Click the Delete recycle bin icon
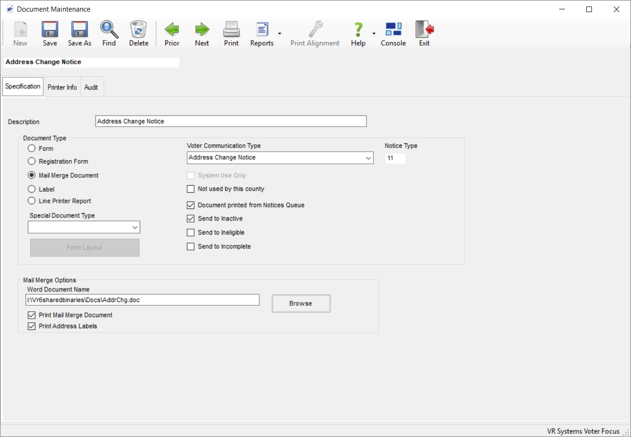631x437 pixels. [138, 30]
